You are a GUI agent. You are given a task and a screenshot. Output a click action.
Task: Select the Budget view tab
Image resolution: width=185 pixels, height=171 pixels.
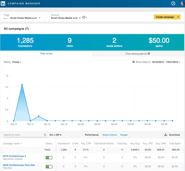124,135
